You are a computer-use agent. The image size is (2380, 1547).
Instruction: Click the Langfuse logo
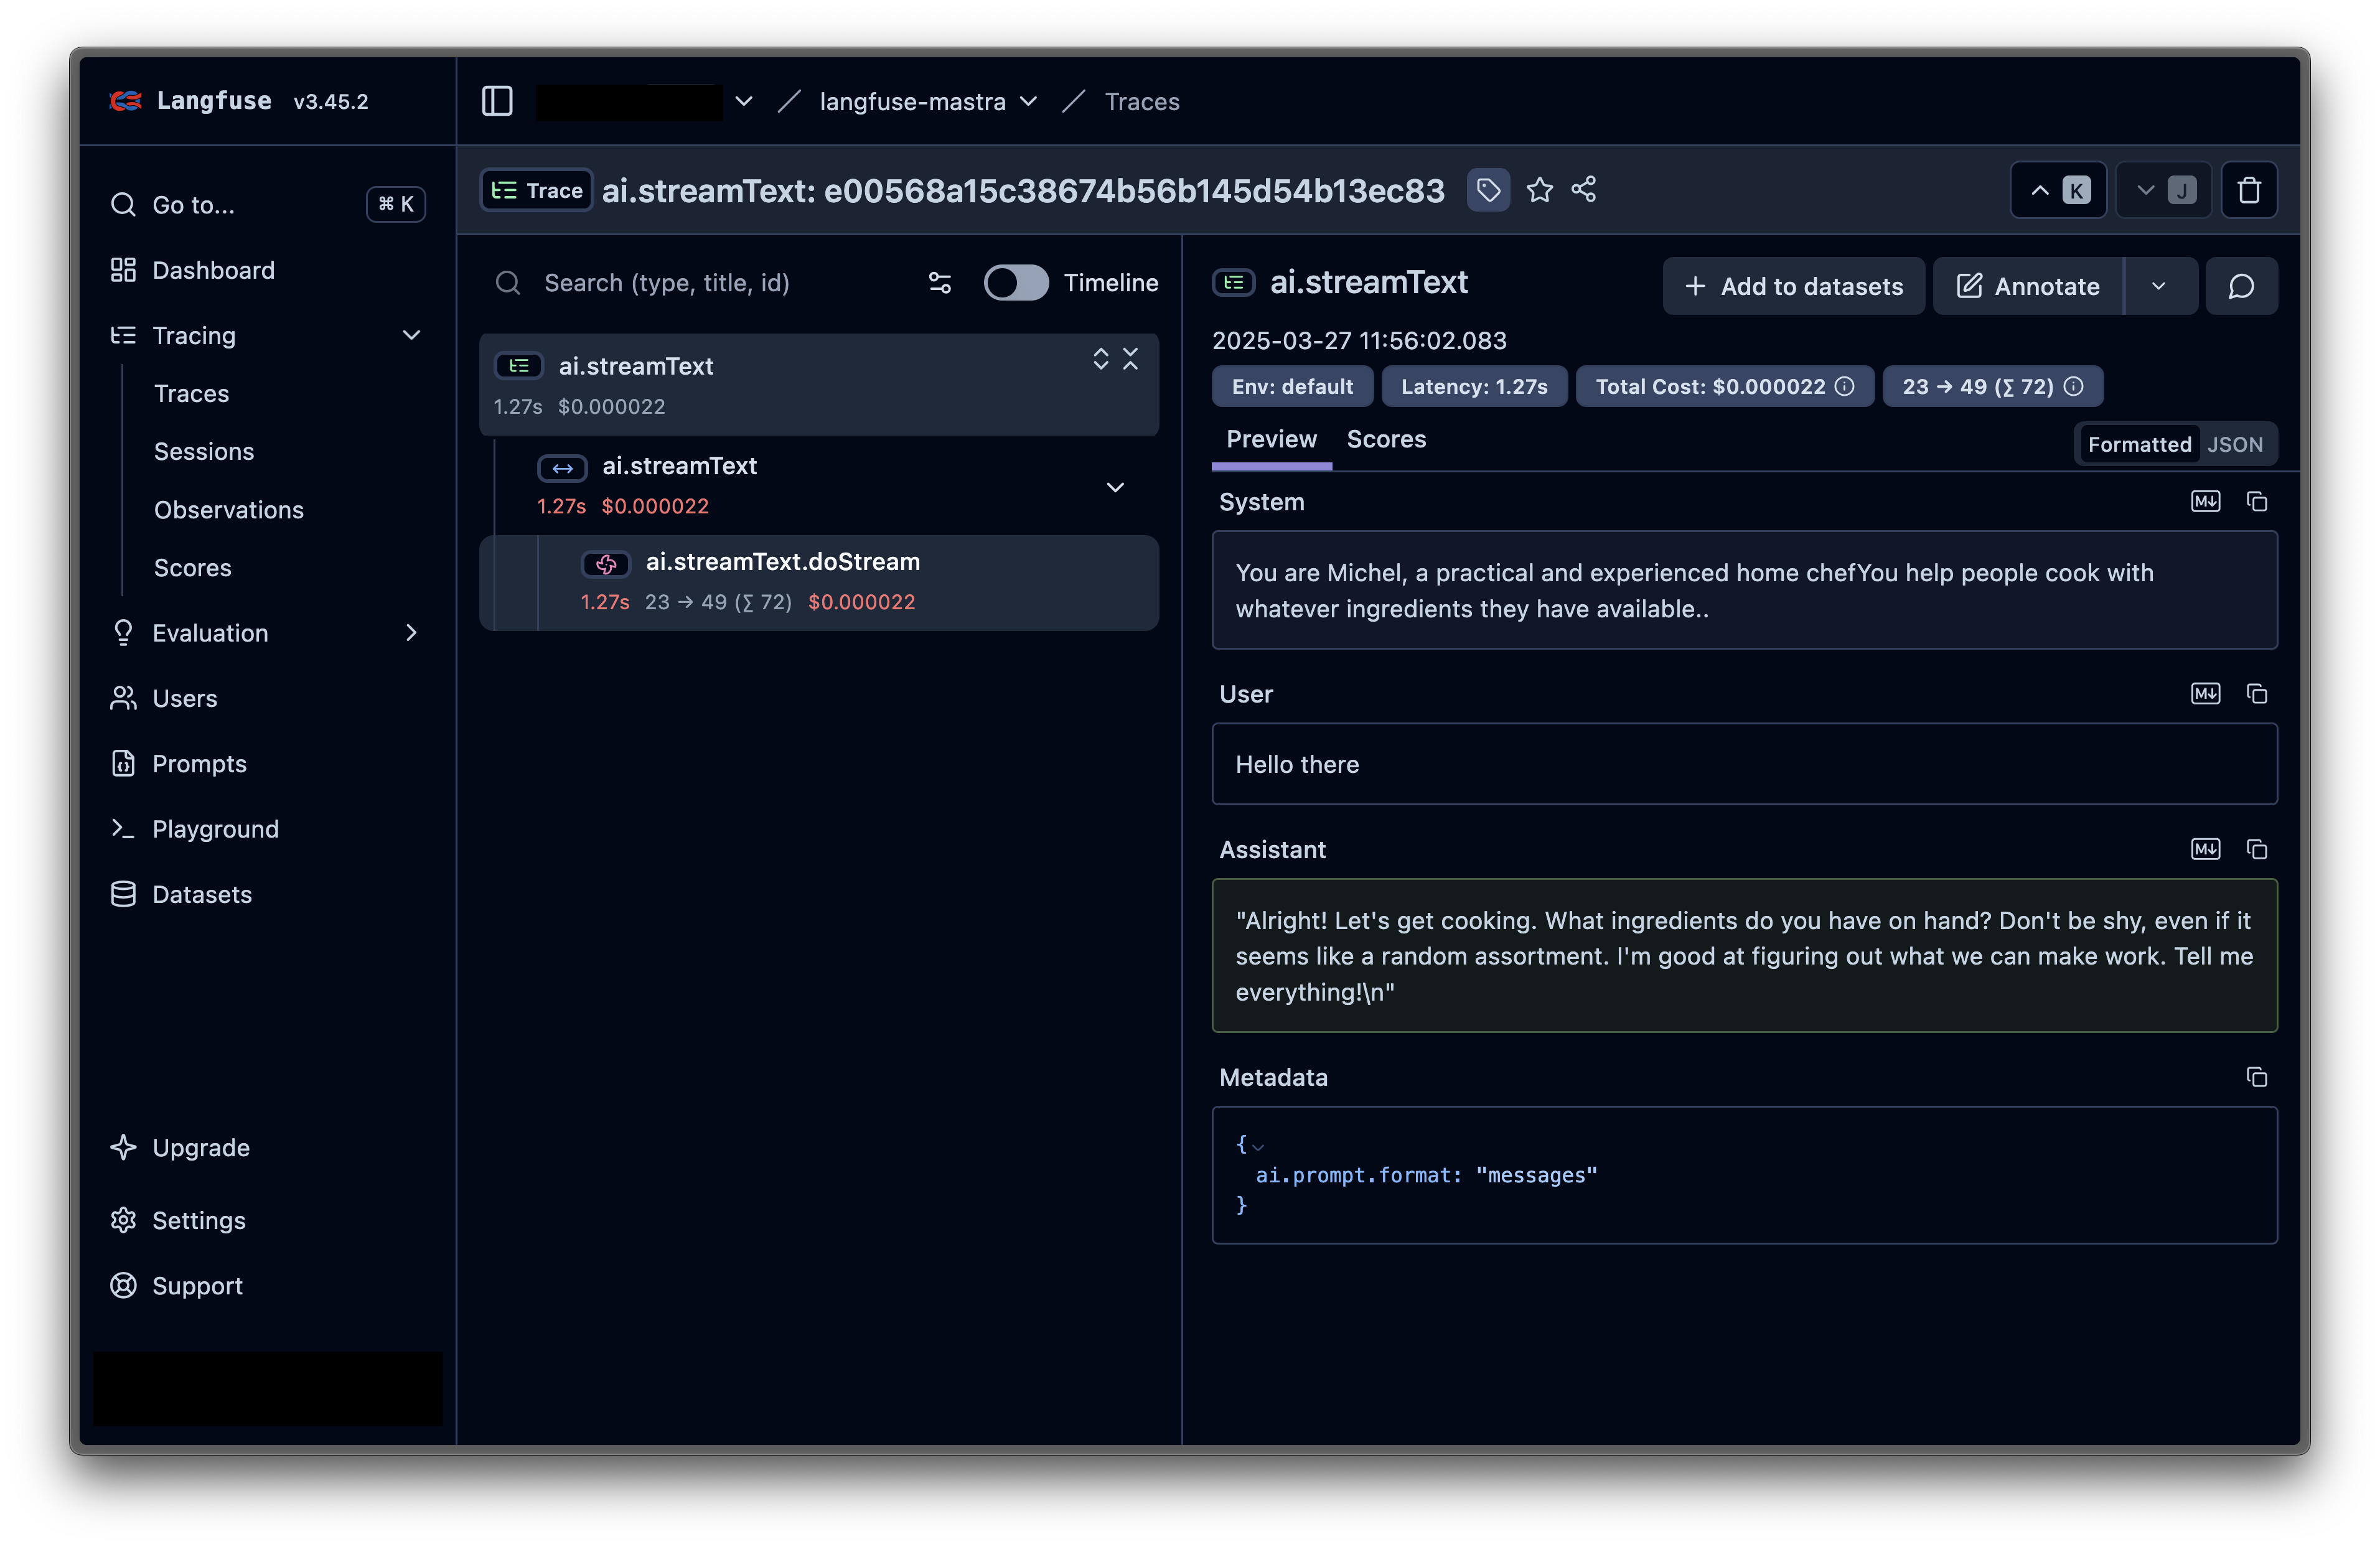126,100
